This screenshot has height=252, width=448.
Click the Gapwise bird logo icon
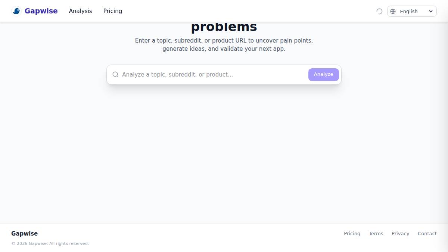(x=16, y=11)
